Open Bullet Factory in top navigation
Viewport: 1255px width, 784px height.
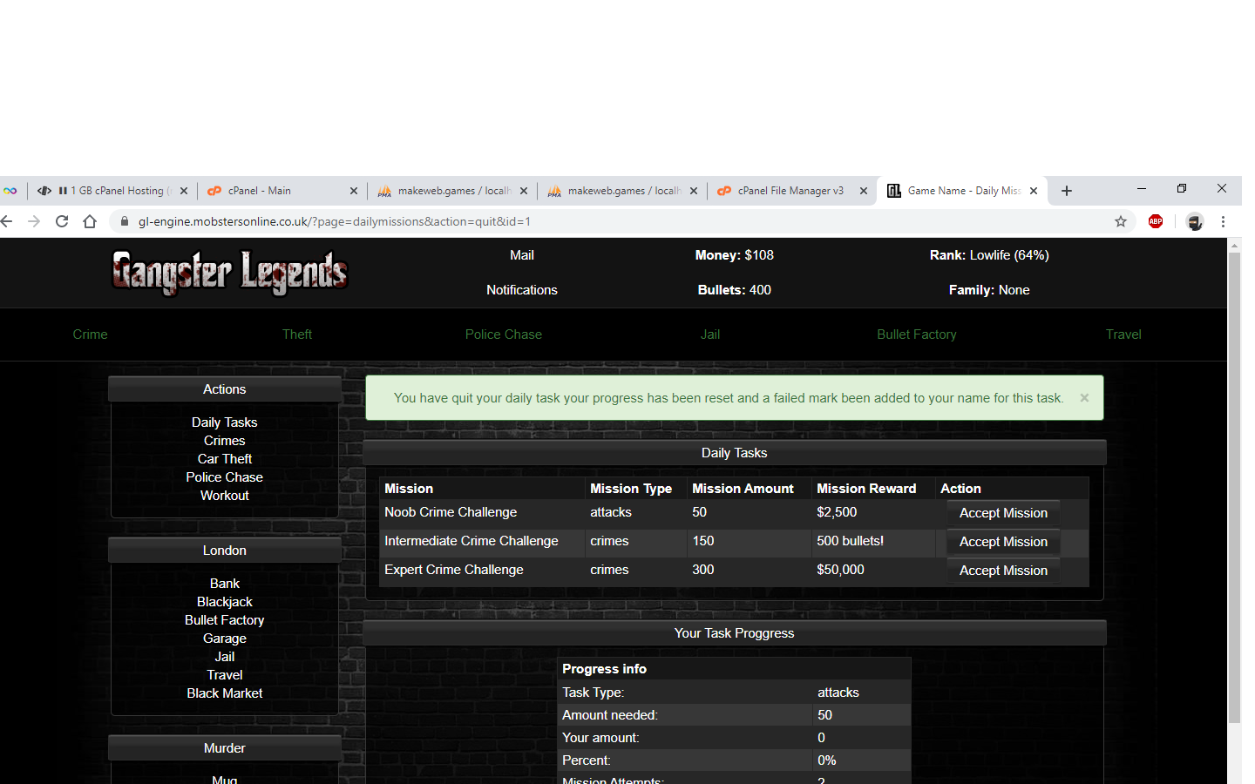[x=916, y=335]
